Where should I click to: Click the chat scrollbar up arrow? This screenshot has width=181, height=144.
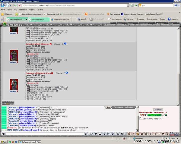coord(137,107)
